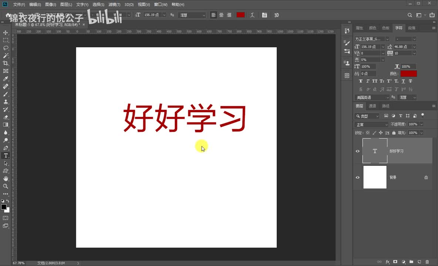Open the warp text dialog
Image resolution: width=438 pixels, height=266 pixels.
[252, 15]
